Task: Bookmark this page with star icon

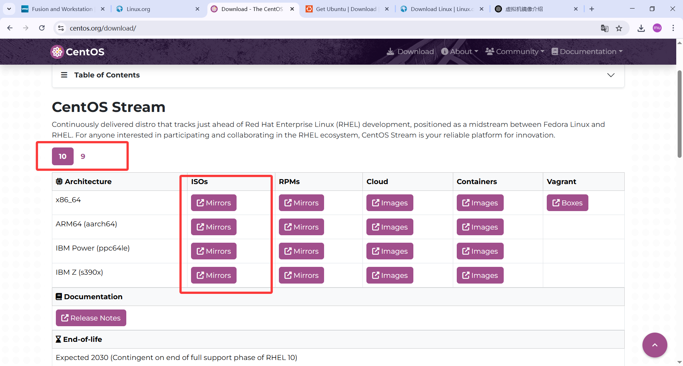Action: point(619,28)
